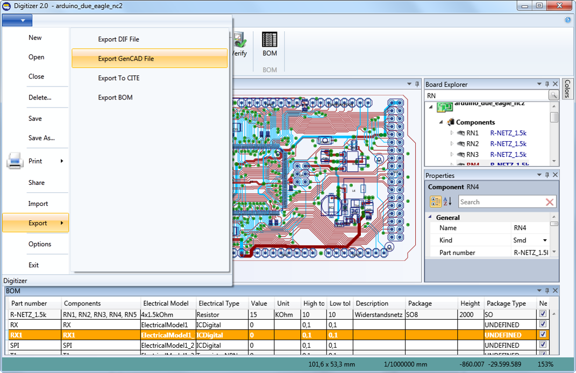Toggle checkbox in RX BOM row
This screenshot has width=576, height=373.
[543, 324]
